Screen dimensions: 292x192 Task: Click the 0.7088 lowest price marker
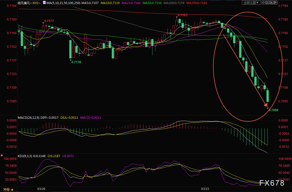274,110
